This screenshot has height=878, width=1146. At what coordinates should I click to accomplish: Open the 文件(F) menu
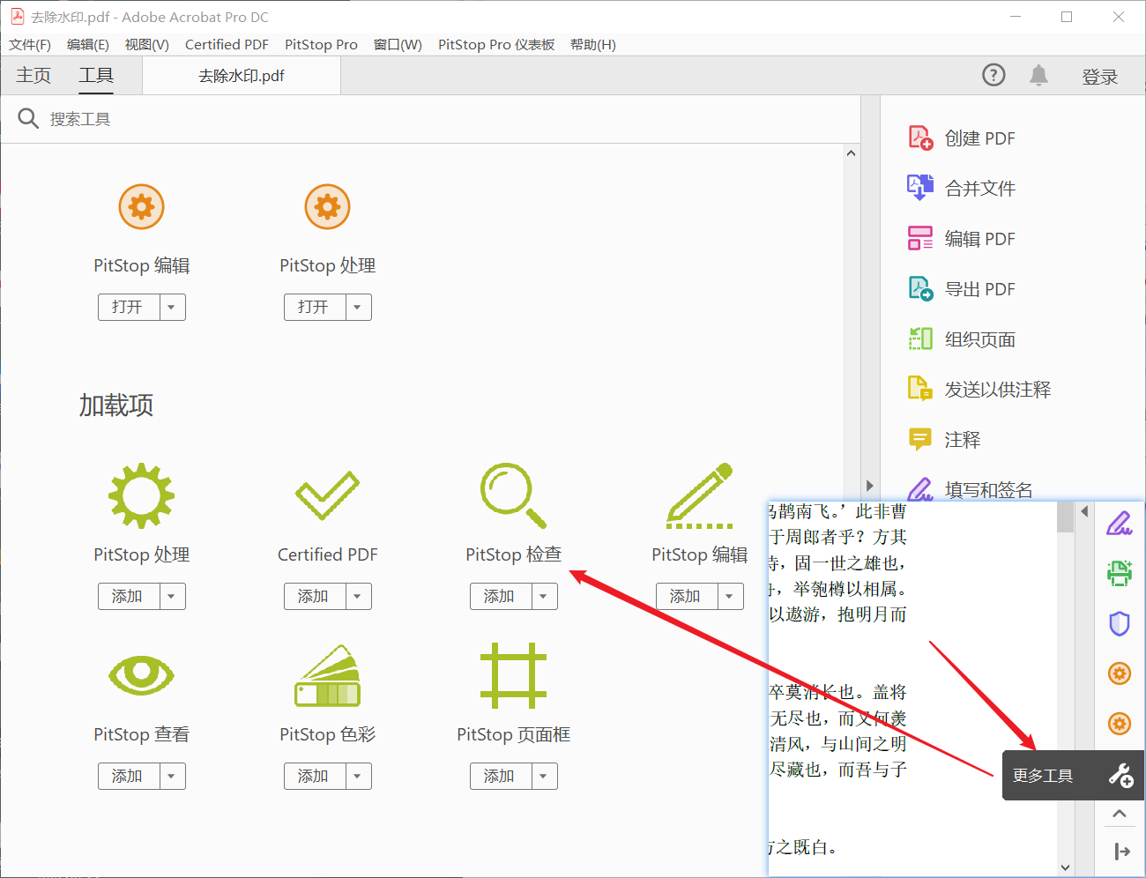point(30,45)
